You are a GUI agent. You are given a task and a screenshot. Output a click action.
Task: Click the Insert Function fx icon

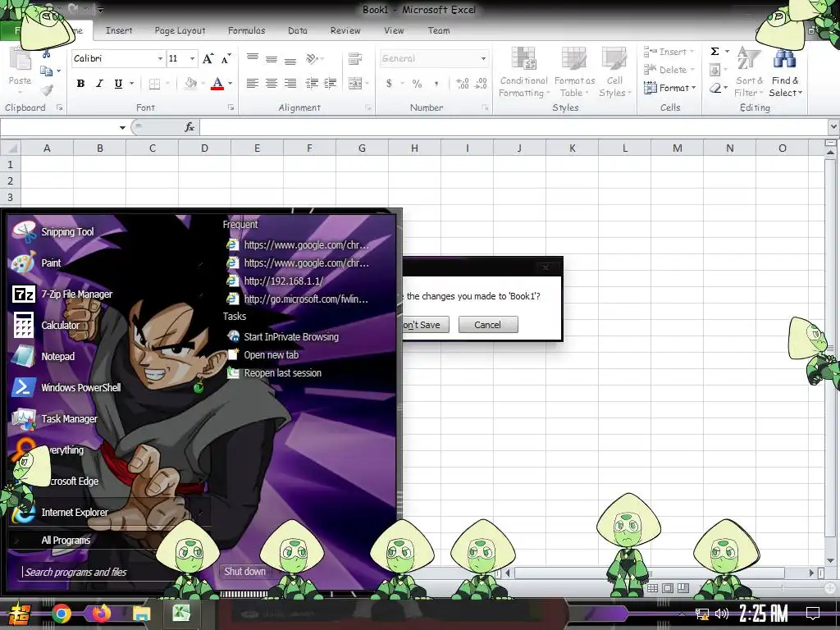189,127
